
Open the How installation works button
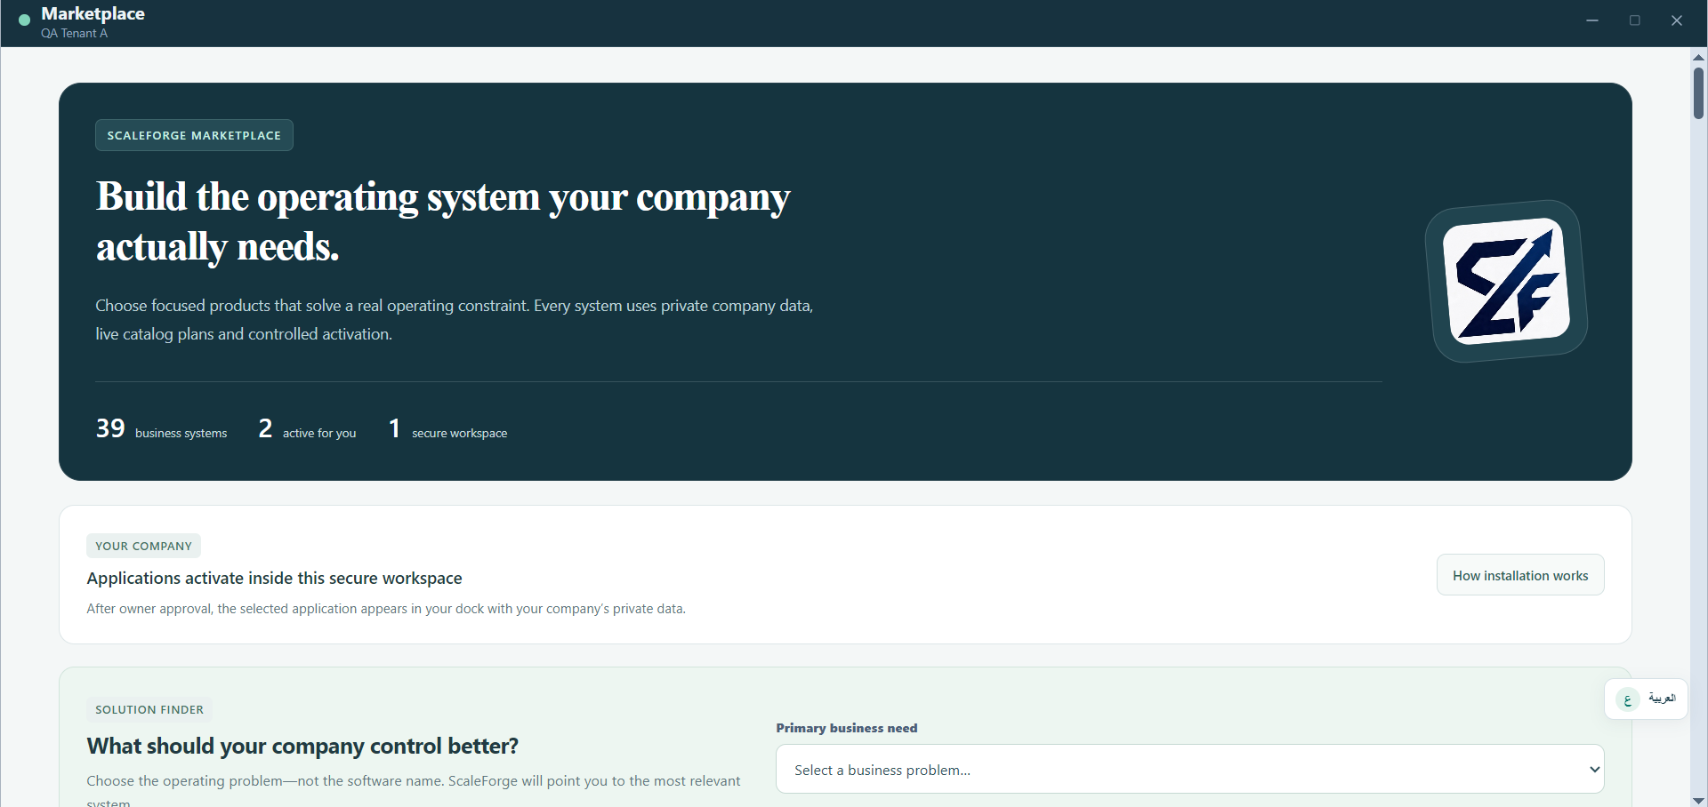(1520, 575)
